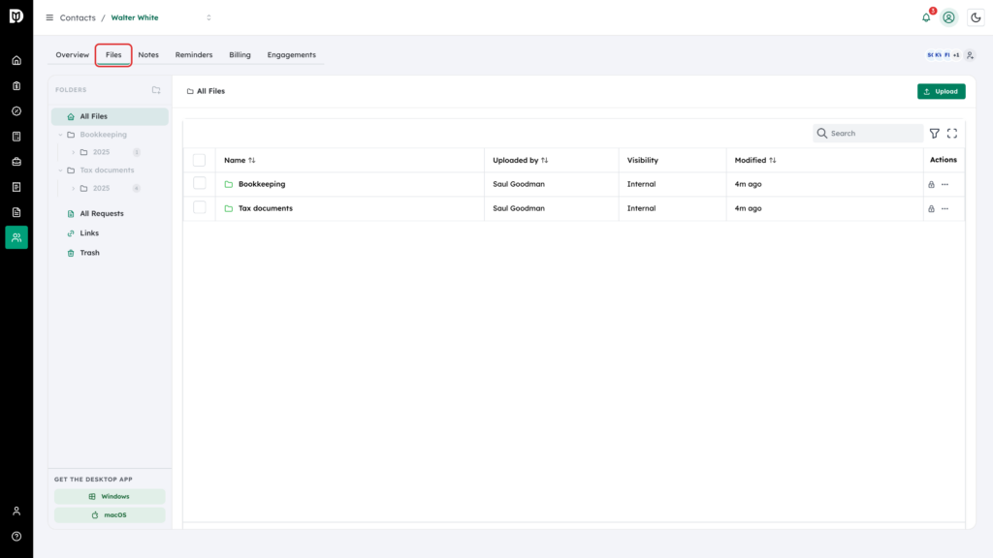Image resolution: width=993 pixels, height=558 pixels.
Task: Open the Tax documents folder in the table
Action: [266, 208]
